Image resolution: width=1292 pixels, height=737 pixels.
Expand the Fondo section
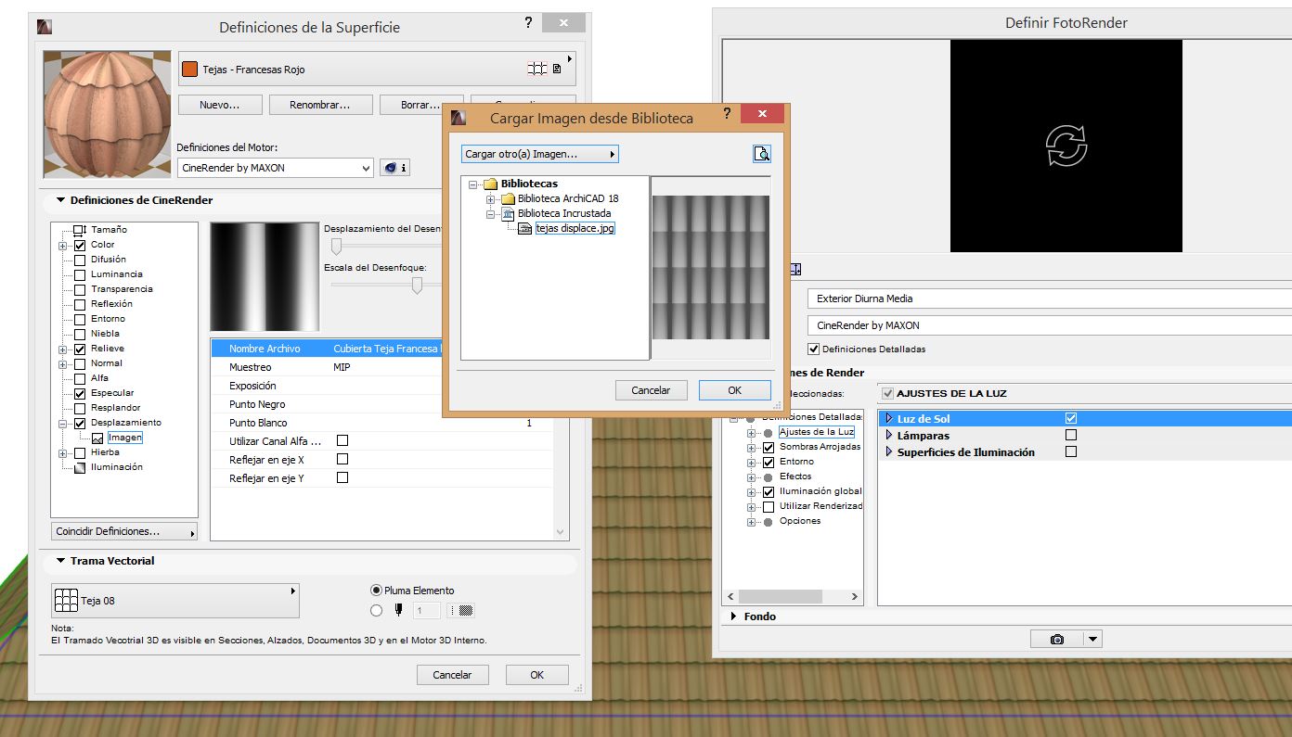(x=733, y=616)
